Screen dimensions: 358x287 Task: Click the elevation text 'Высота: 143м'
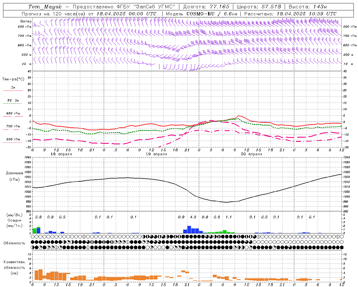click(308, 7)
